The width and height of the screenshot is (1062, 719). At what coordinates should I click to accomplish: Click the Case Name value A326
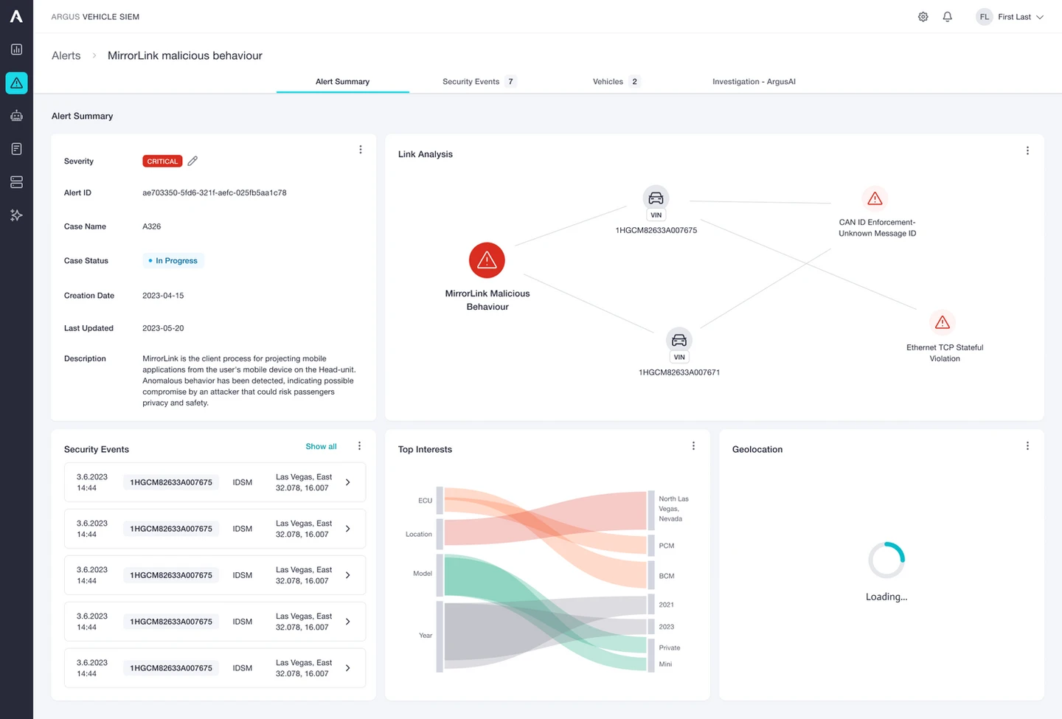pos(151,226)
